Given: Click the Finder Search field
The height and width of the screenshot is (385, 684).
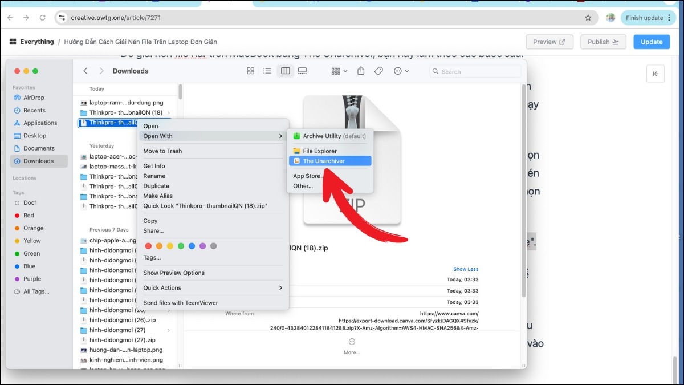Looking at the screenshot, I should pos(475,71).
